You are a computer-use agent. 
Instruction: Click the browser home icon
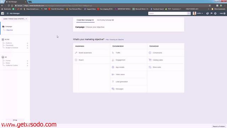tap(12, 6)
